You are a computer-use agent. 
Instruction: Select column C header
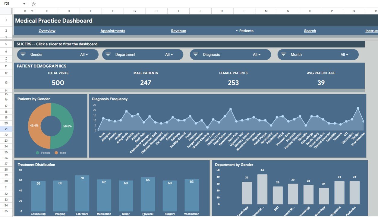[x=47, y=11]
